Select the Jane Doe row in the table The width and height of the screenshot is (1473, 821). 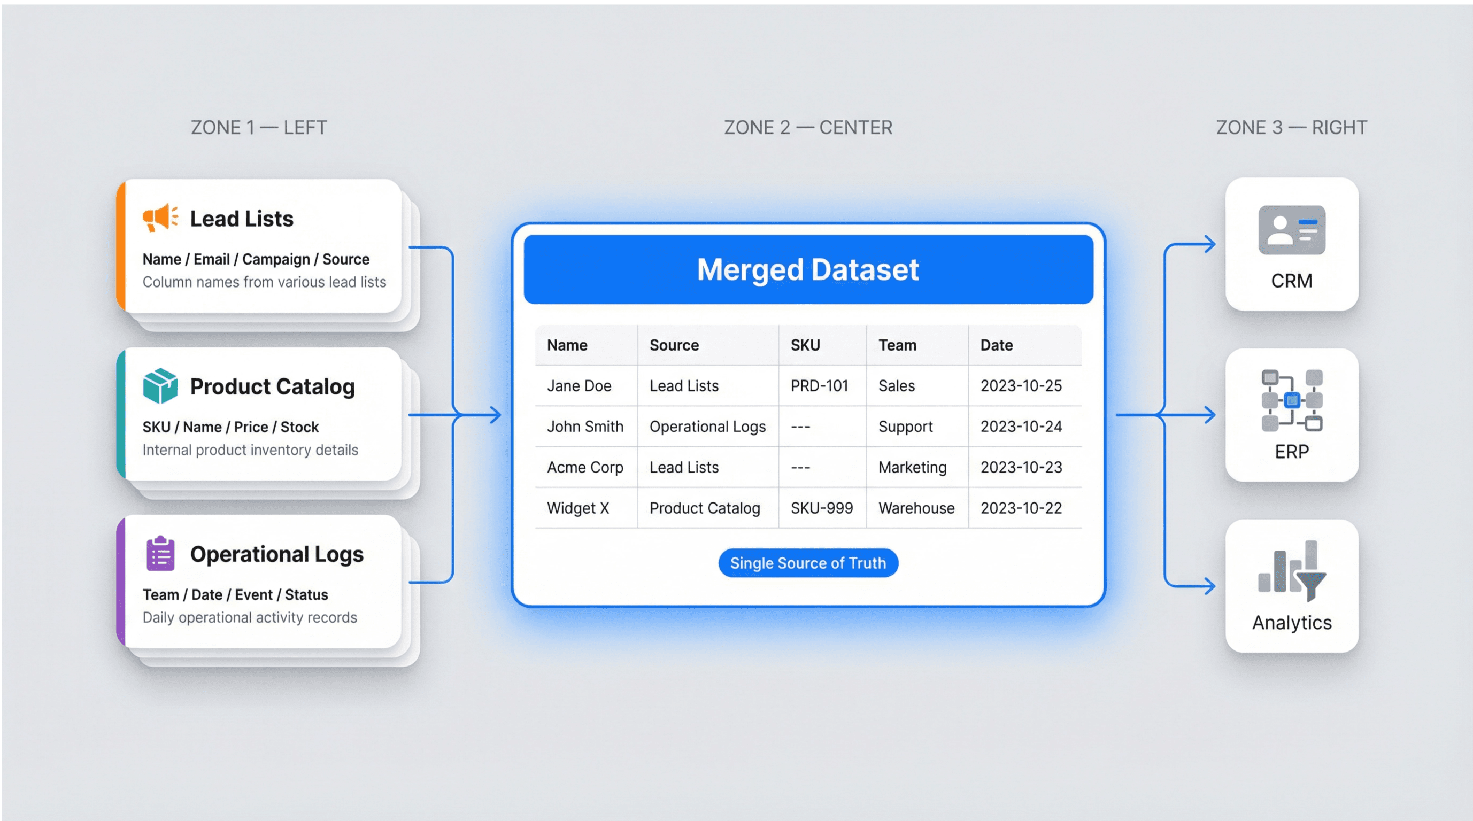[x=579, y=386]
